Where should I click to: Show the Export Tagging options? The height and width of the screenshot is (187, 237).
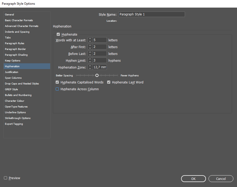(x=14, y=124)
